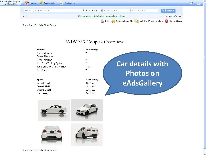Click the Overall Height spec label

[44, 90]
